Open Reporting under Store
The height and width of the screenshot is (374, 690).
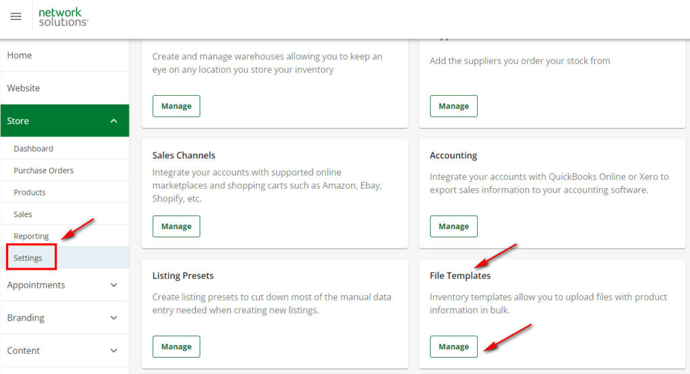tap(31, 237)
